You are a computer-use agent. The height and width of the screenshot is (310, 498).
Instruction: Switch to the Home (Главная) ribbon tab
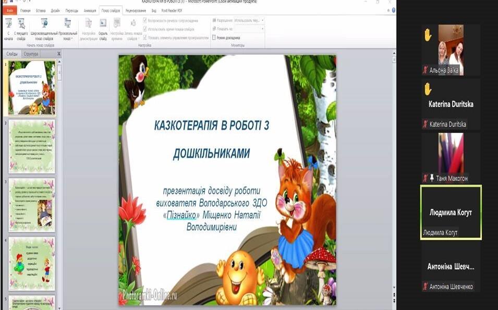coord(26,10)
